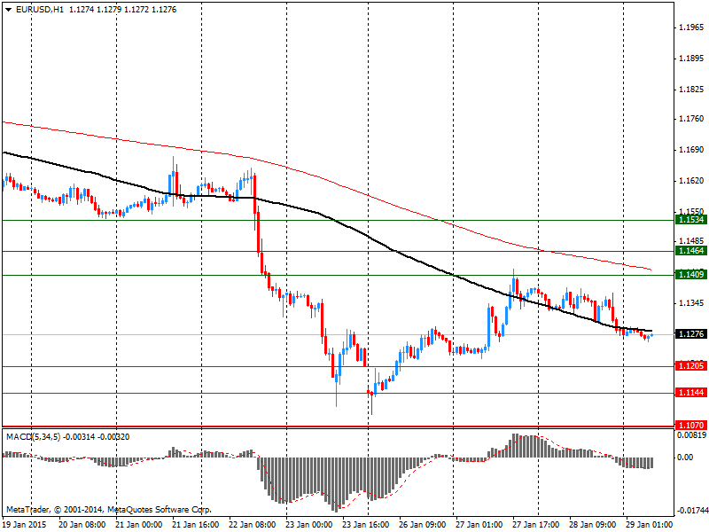Click the time axis label 21 Jan 00:00
This screenshot has width=709, height=532.
pos(139,525)
